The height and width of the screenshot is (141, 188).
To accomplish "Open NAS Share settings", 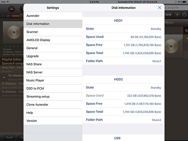I will click(x=53, y=64).
